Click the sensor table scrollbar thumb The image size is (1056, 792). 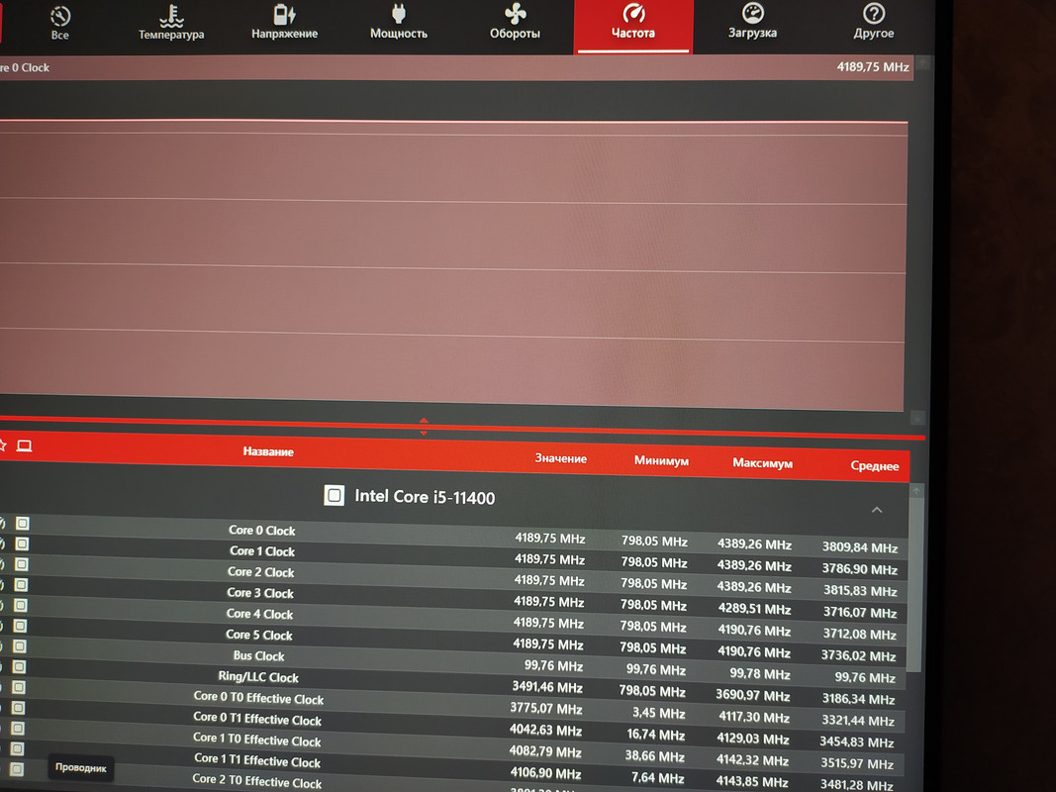pyautogui.click(x=913, y=584)
